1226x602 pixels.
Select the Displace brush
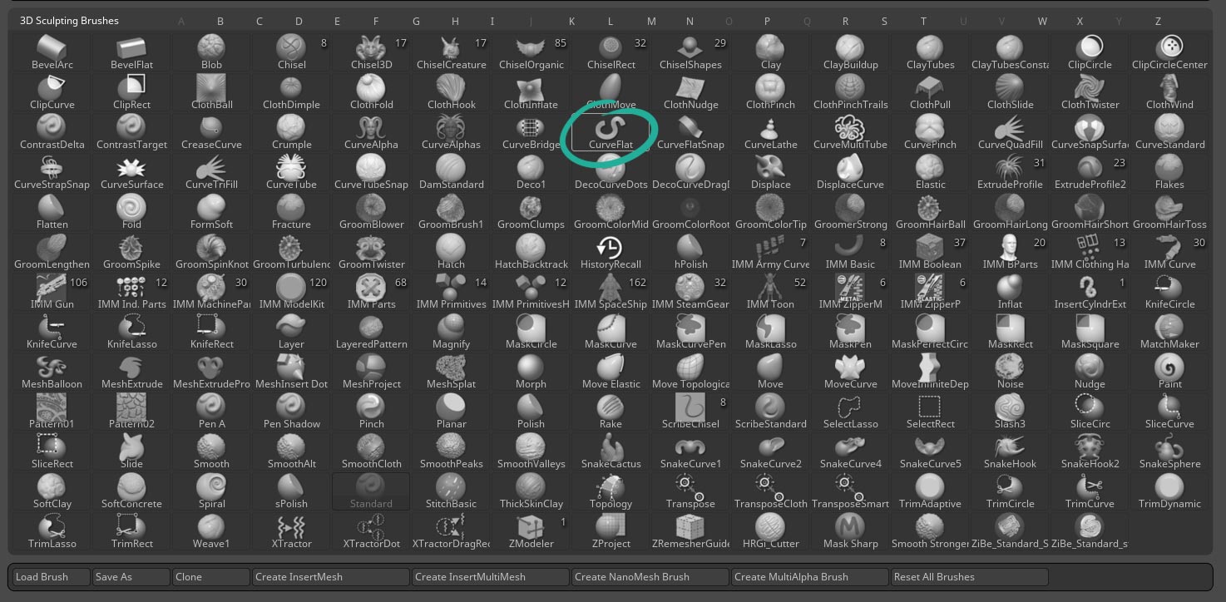click(770, 172)
